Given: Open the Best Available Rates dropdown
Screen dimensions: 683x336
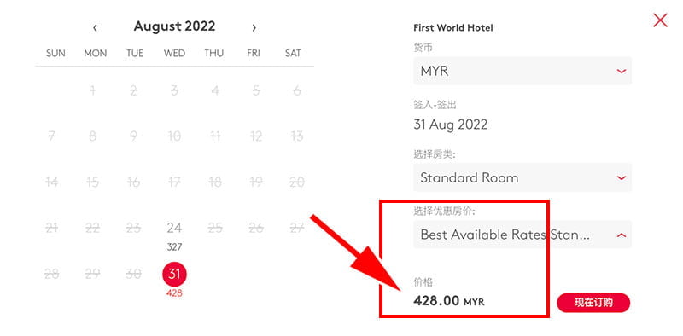Looking at the screenshot, I should [x=522, y=235].
